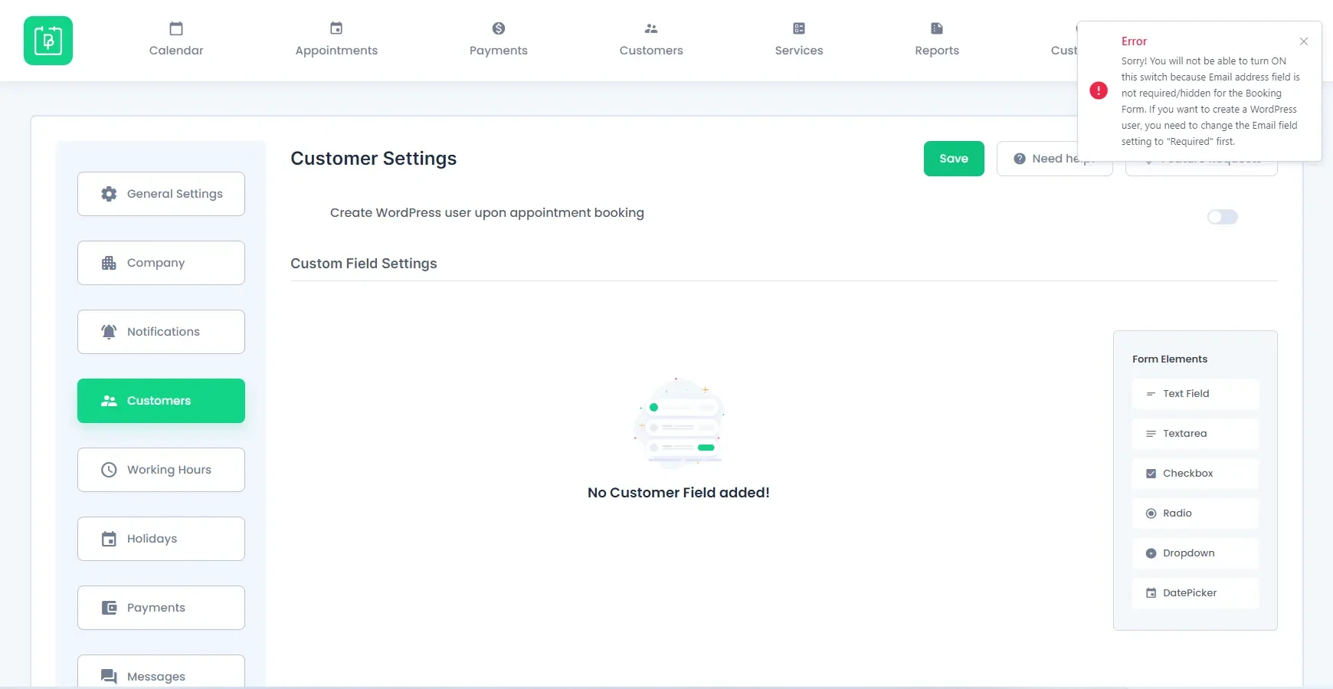Add a DatePicker form element
The image size is (1333, 689).
(1195, 593)
